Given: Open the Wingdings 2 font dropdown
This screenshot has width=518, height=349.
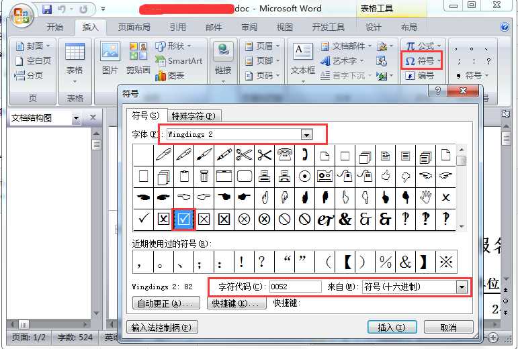Looking at the screenshot, I should pos(306,134).
